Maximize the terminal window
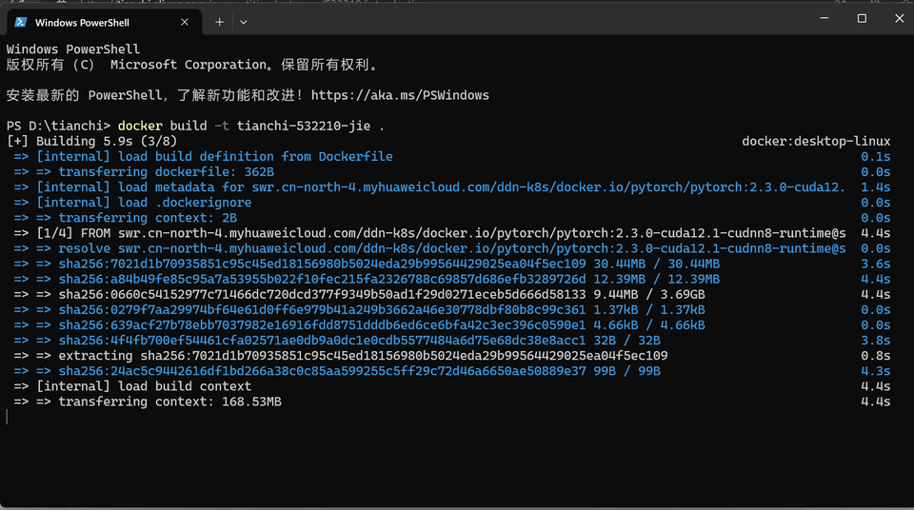The height and width of the screenshot is (510, 914). click(x=862, y=19)
